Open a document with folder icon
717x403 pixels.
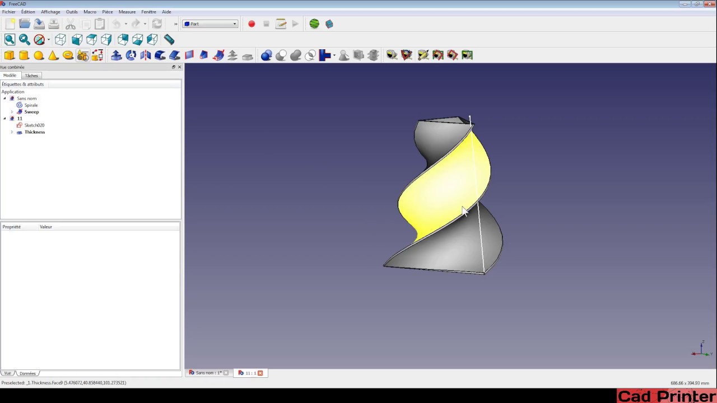pyautogui.click(x=25, y=24)
